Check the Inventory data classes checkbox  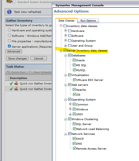(x=65, y=26)
